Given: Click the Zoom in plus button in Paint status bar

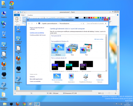Looking at the screenshot, I should pyautogui.click(x=115, y=93).
